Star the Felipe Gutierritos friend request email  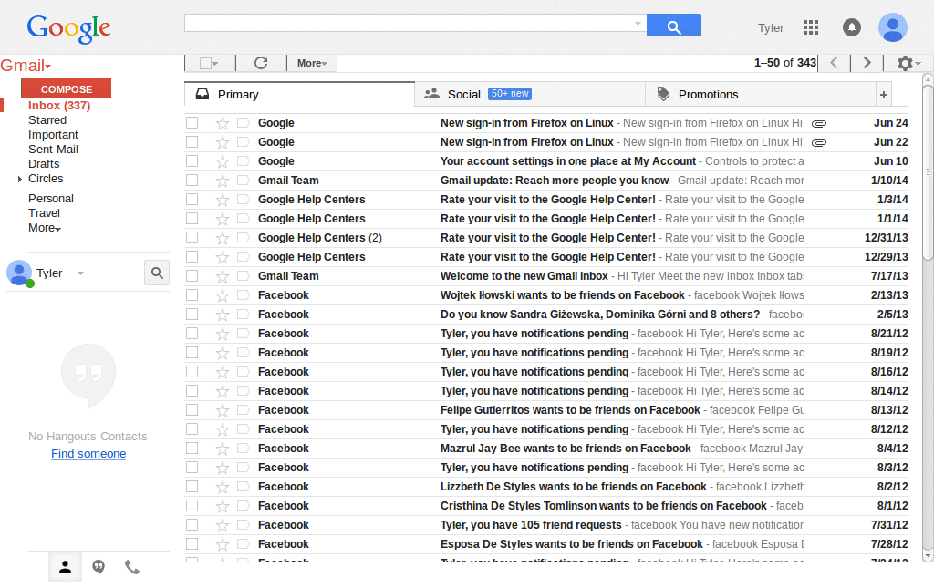coord(223,410)
